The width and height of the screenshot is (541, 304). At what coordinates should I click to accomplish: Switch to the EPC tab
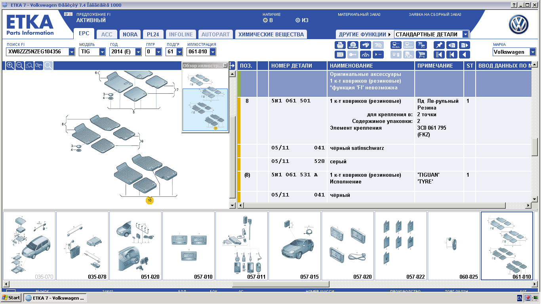tap(84, 34)
